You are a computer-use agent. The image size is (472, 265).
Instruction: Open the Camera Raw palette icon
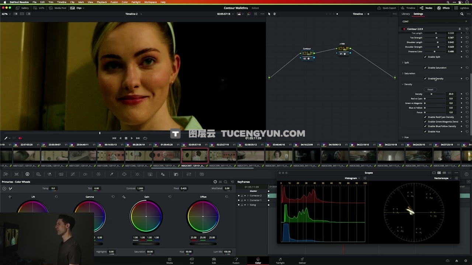6,174
